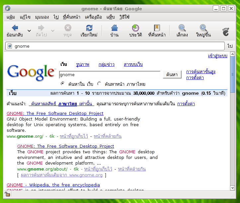Click the www.gnome.org/ green URL text

25,136
